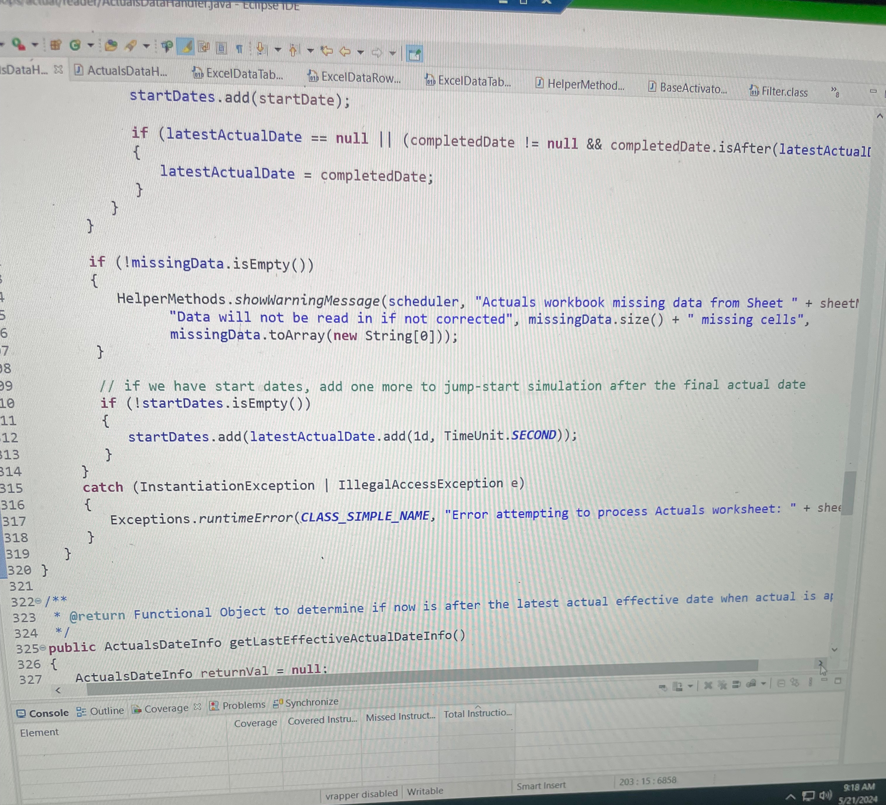
Task: Click the New Java Package icon
Action: (x=55, y=45)
